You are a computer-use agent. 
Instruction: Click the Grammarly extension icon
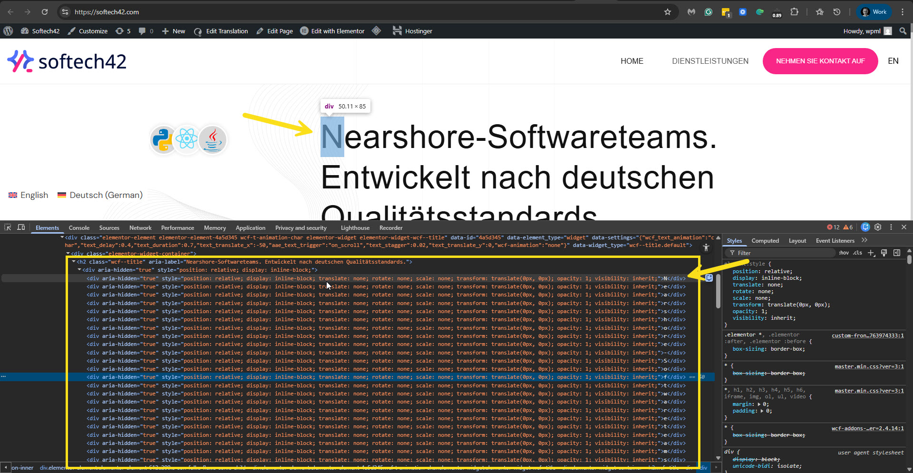[x=709, y=12]
